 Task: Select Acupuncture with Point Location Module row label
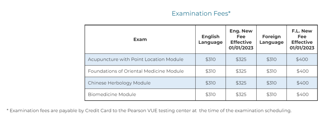point(135,60)
